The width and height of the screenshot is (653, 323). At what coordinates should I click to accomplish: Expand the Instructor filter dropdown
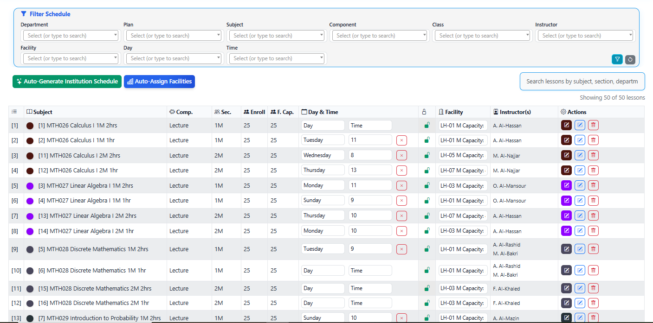pos(585,36)
